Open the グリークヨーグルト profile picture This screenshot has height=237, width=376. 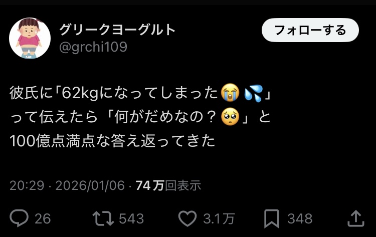coord(30,38)
